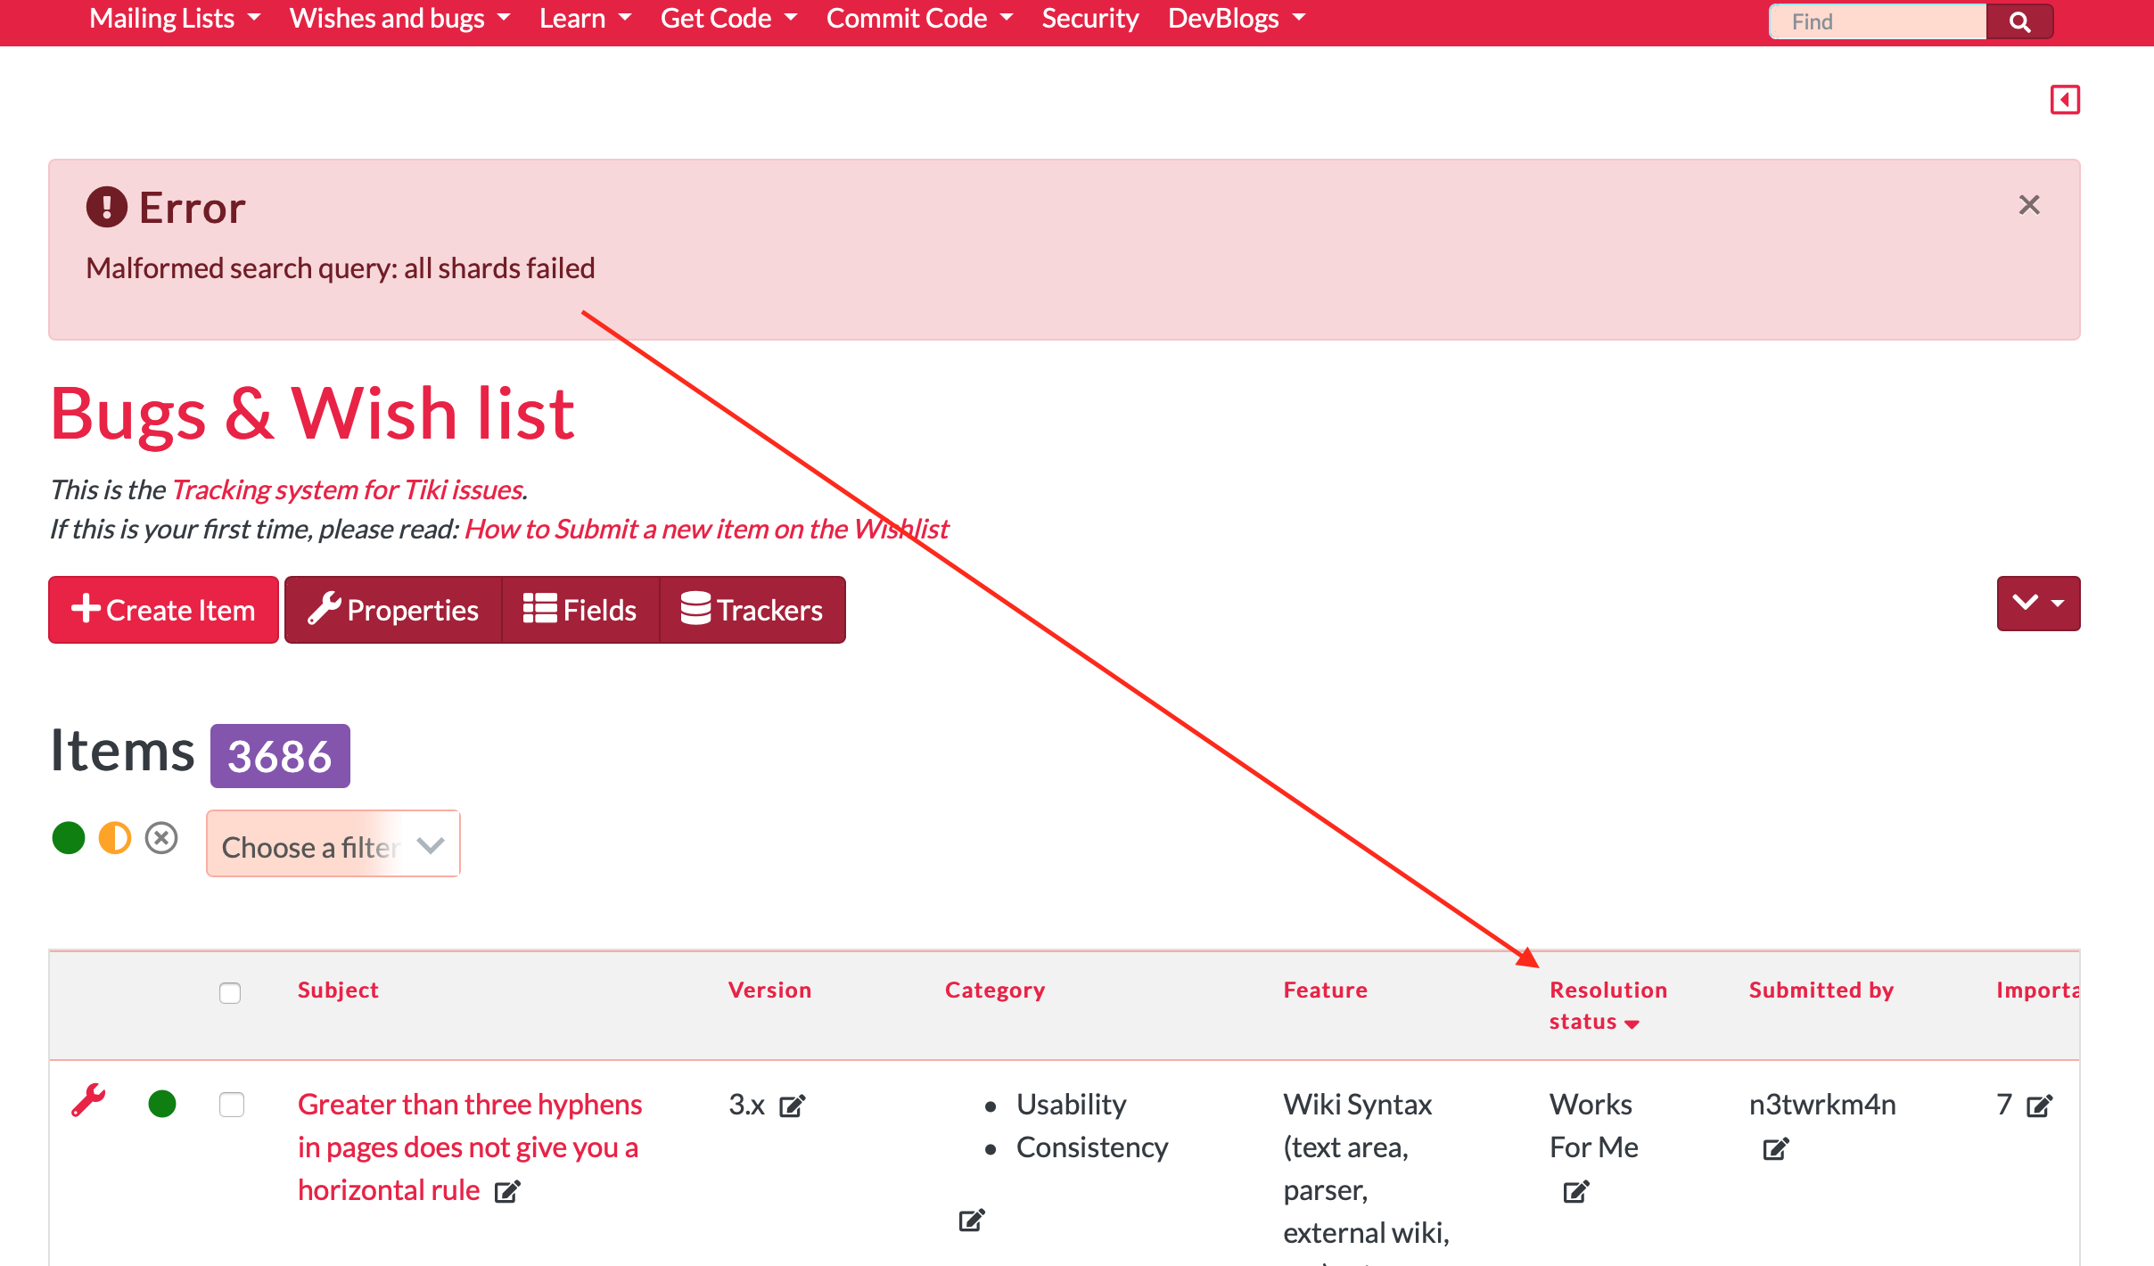
Task: Sort by Version column
Action: point(769,990)
